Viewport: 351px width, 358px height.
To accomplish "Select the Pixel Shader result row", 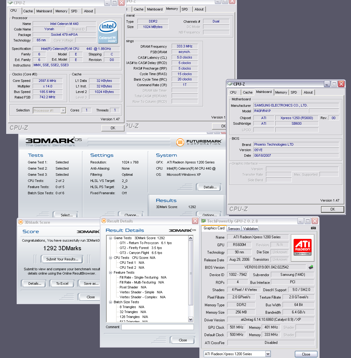I will pos(133,287).
